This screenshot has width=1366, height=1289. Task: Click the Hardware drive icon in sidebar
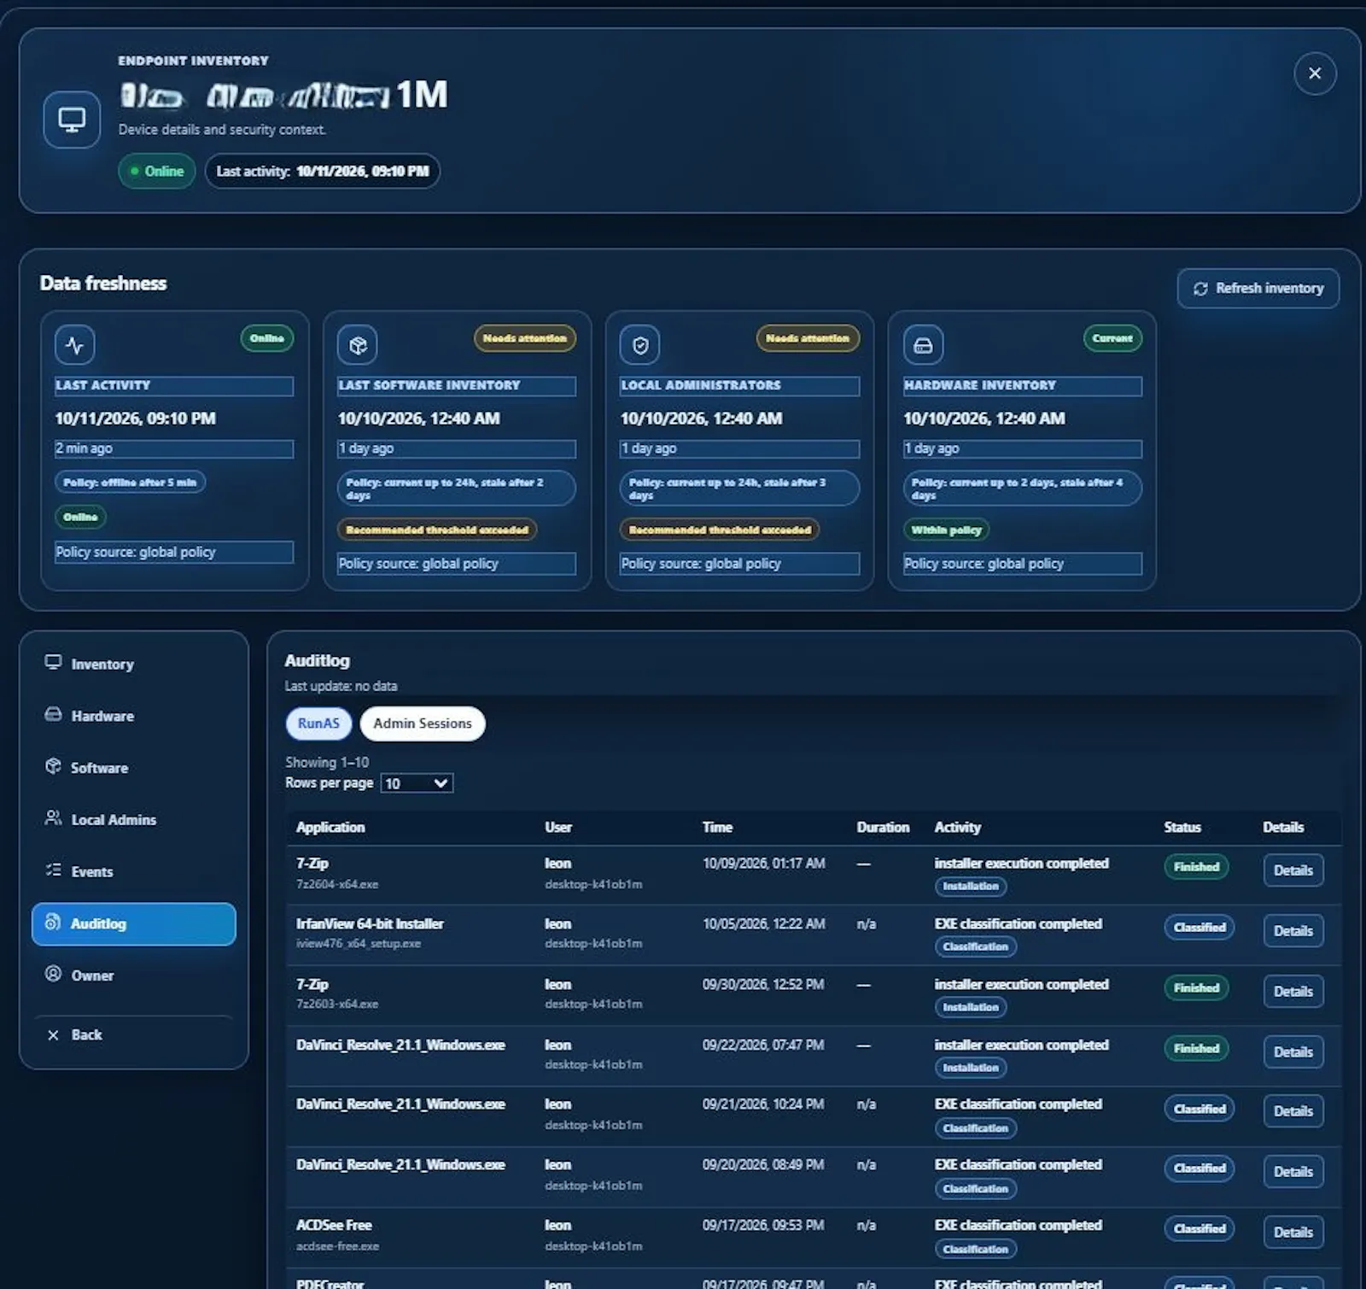(x=53, y=715)
